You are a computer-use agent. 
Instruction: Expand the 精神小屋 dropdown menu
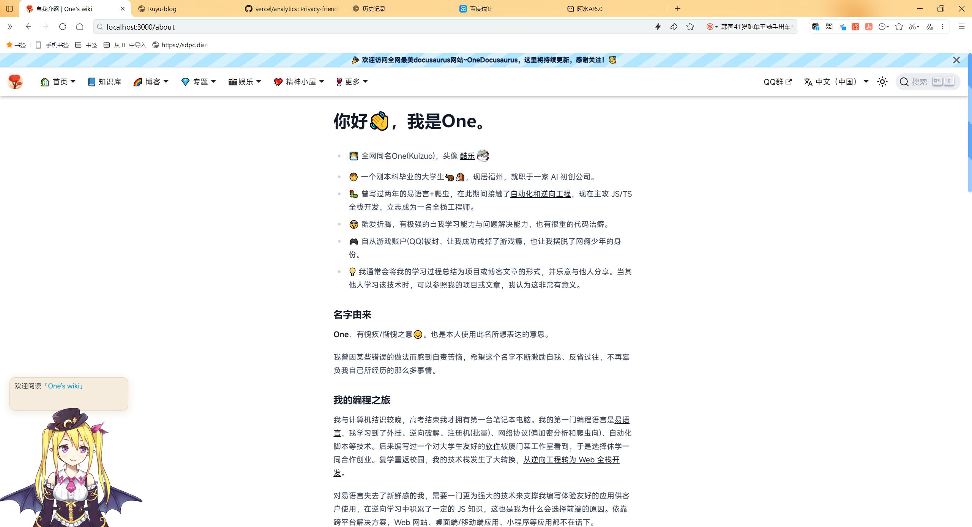click(299, 82)
